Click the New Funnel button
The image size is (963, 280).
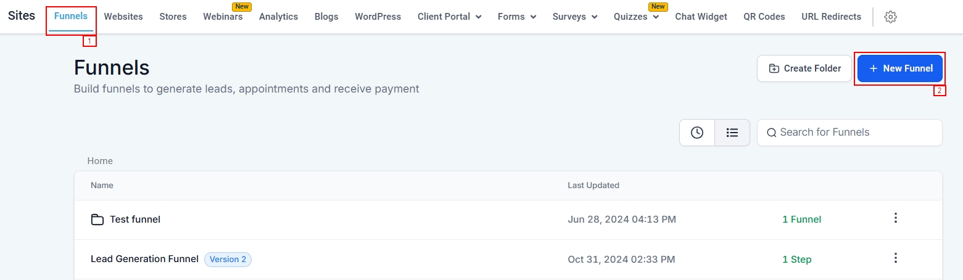900,68
